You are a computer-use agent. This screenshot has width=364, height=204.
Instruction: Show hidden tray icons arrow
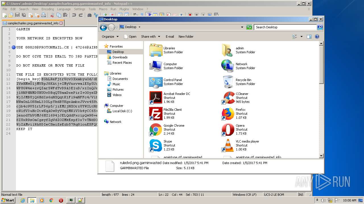click(317, 200)
